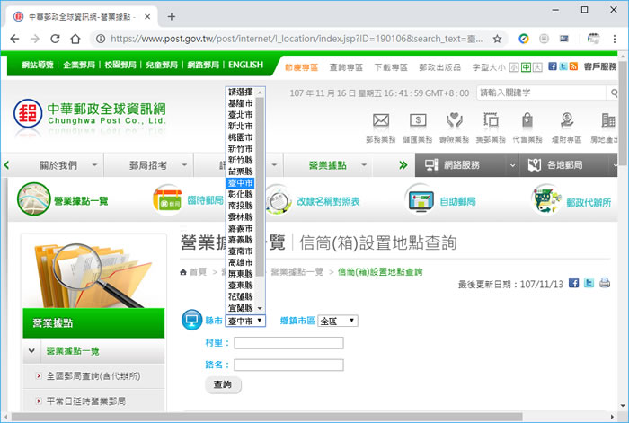Set font size to medium (中)
The height and width of the screenshot is (423, 629).
pyautogui.click(x=526, y=67)
